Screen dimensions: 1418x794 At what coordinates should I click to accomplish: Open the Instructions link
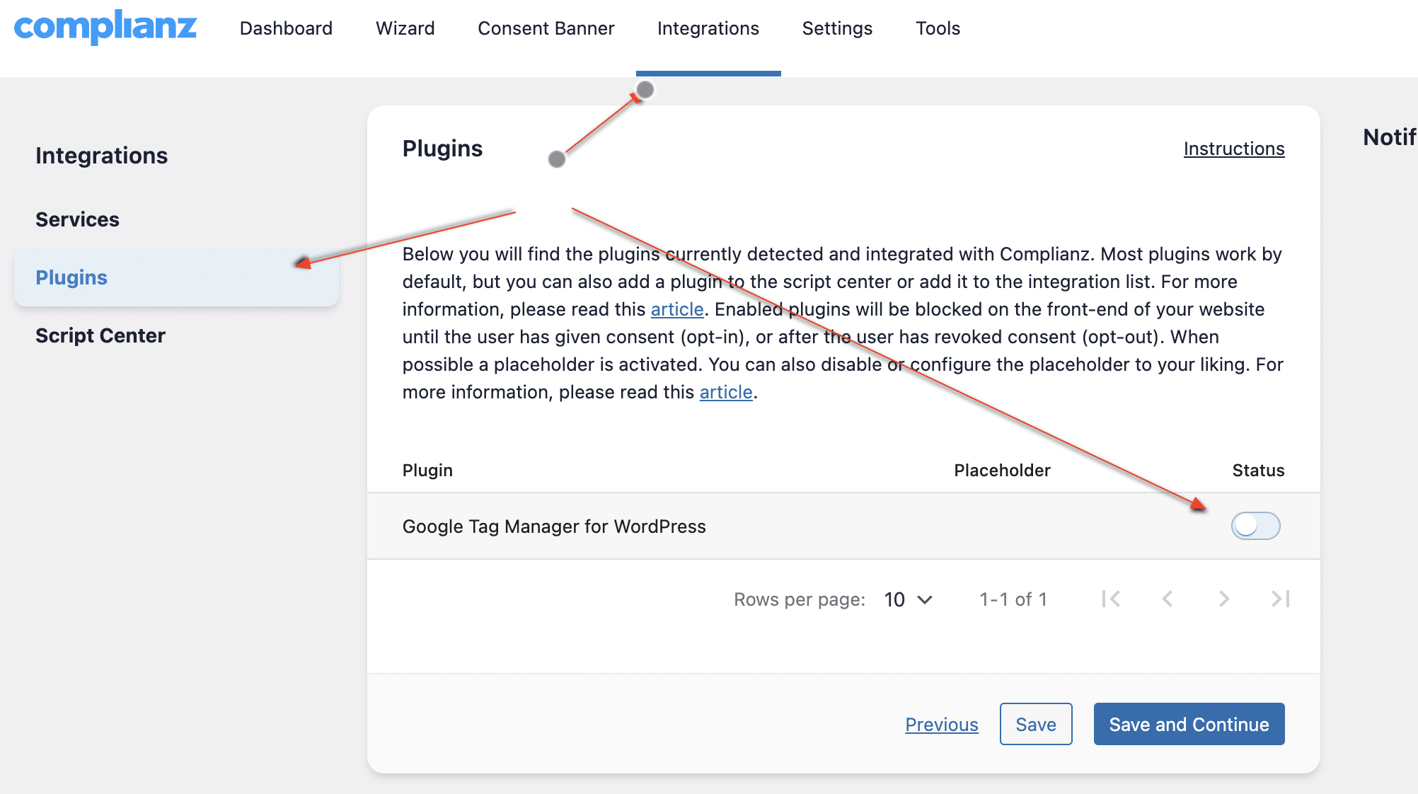pos(1234,149)
